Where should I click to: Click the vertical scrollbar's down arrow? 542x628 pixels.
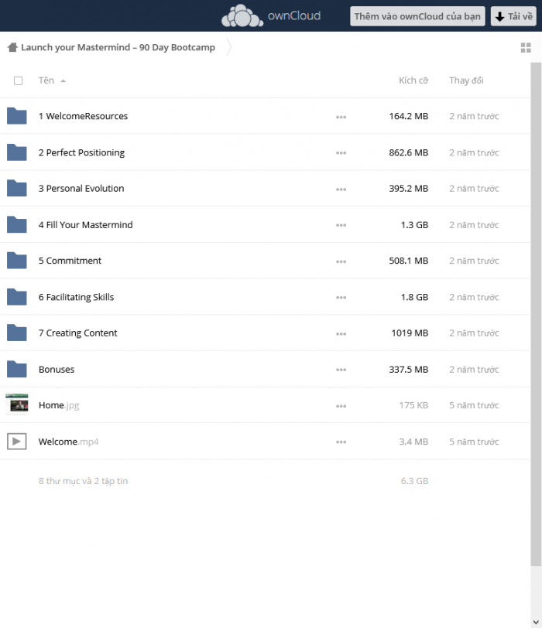(x=536, y=623)
